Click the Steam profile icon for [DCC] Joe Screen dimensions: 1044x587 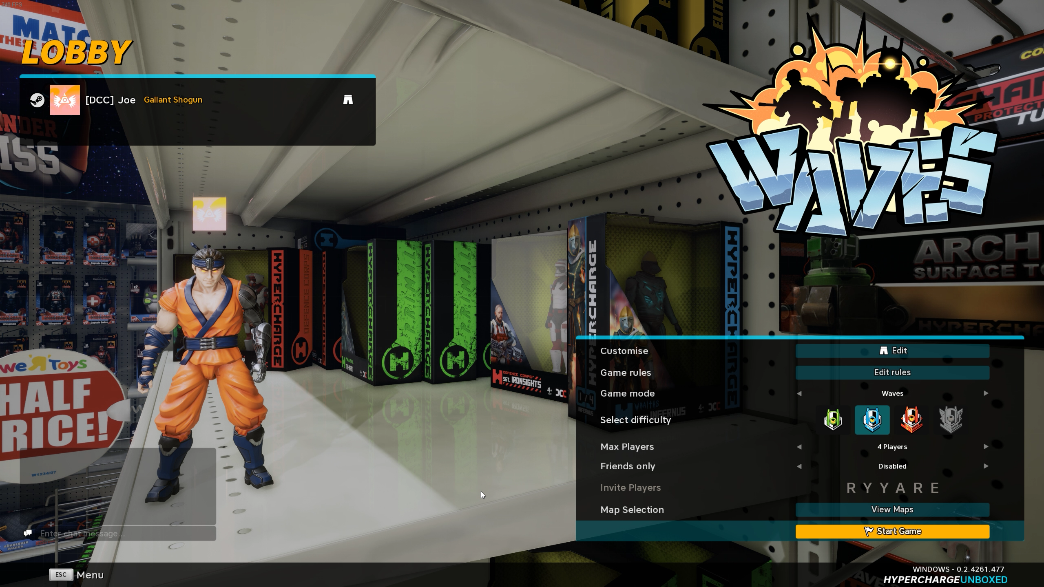[37, 99]
